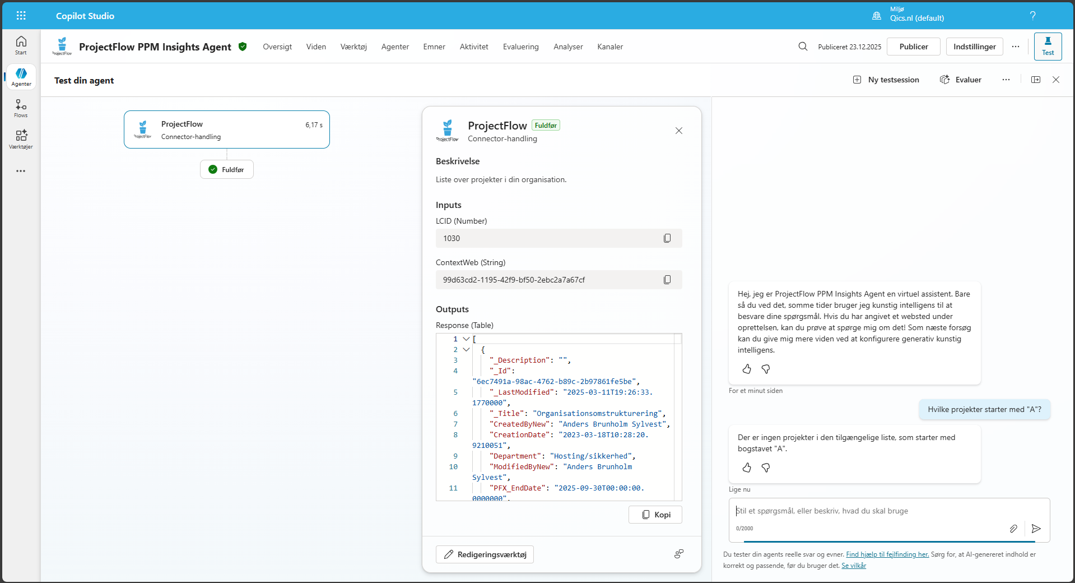Click the Kopi button
The width and height of the screenshot is (1075, 583).
tap(655, 515)
